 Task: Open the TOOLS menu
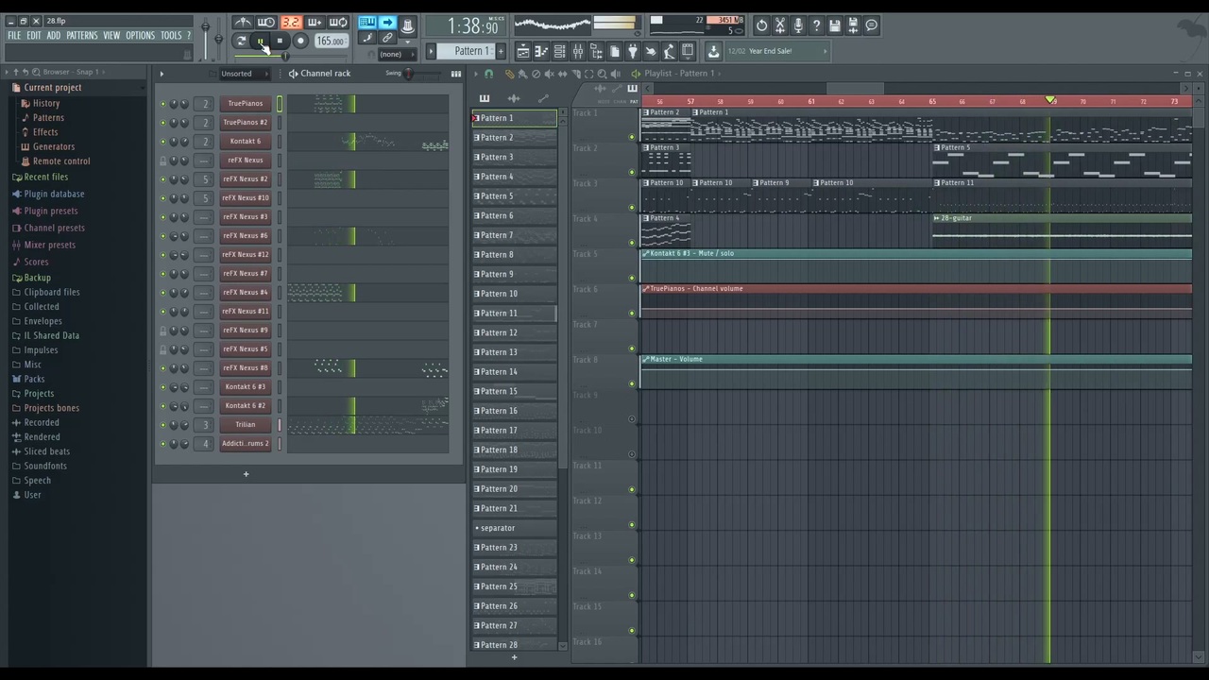(x=171, y=36)
